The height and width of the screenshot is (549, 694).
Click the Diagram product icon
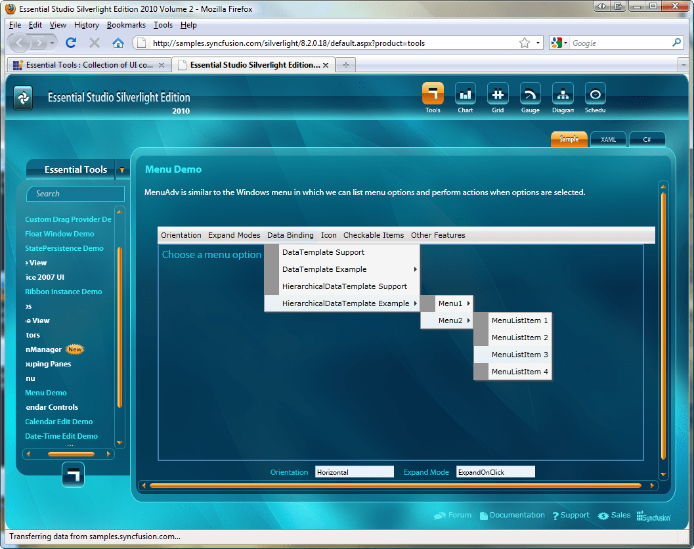pos(562,94)
